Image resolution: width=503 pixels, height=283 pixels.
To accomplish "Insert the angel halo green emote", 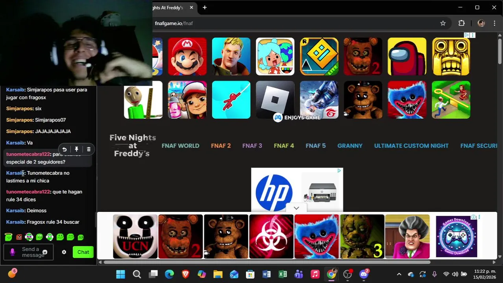I will pyautogui.click(x=9, y=237).
